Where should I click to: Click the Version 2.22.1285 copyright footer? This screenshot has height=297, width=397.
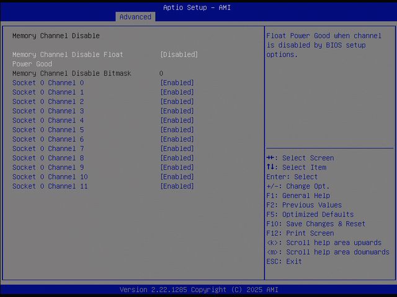click(x=199, y=290)
